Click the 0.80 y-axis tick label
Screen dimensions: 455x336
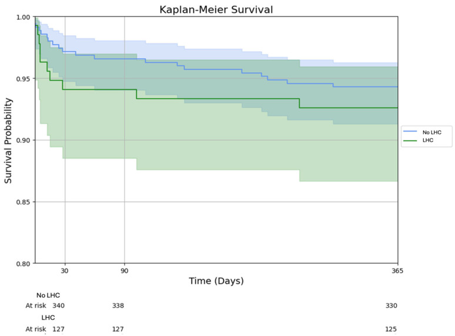23,264
